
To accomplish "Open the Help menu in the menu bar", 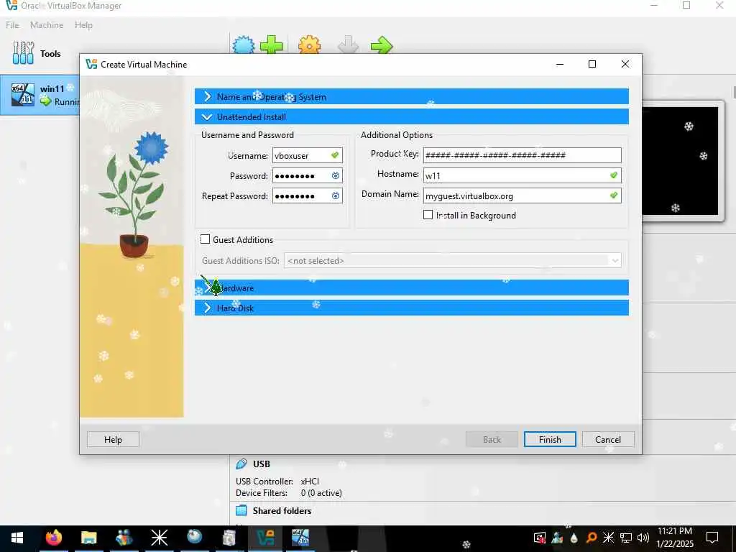I will [x=83, y=25].
